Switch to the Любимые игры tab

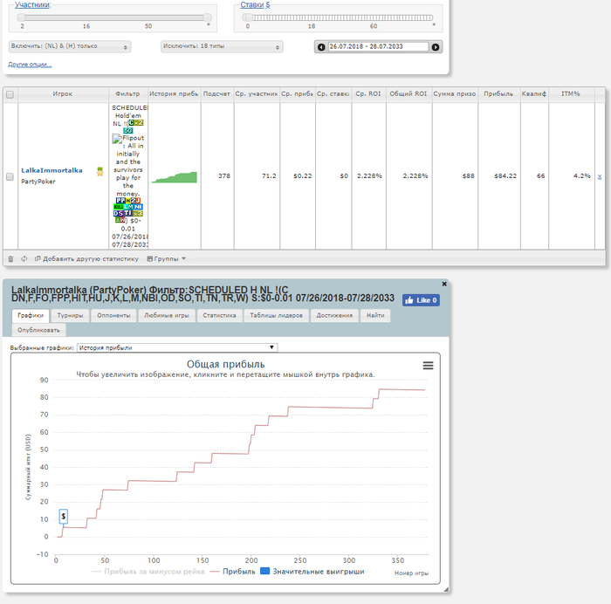tap(167, 316)
